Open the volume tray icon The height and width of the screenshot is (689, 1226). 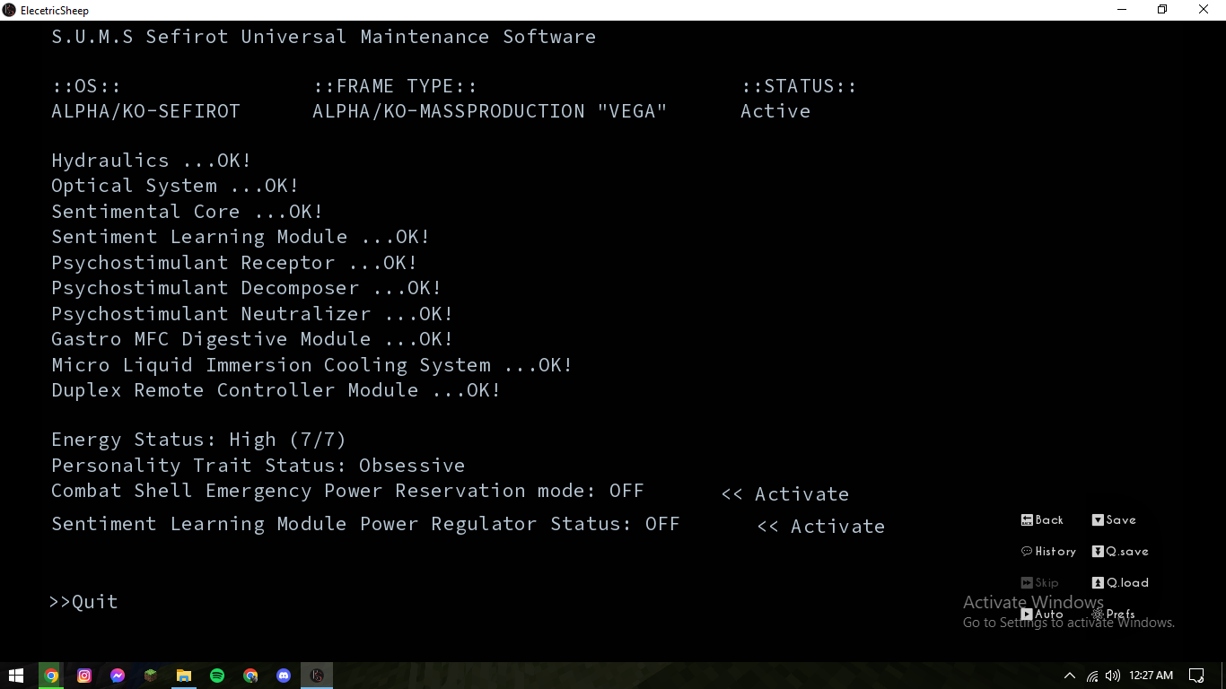(1113, 676)
